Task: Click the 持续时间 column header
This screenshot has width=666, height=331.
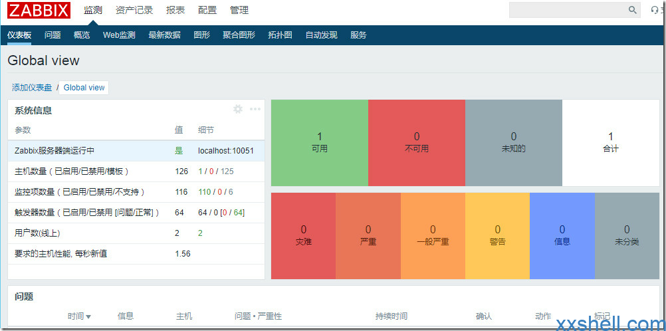Action: point(391,316)
